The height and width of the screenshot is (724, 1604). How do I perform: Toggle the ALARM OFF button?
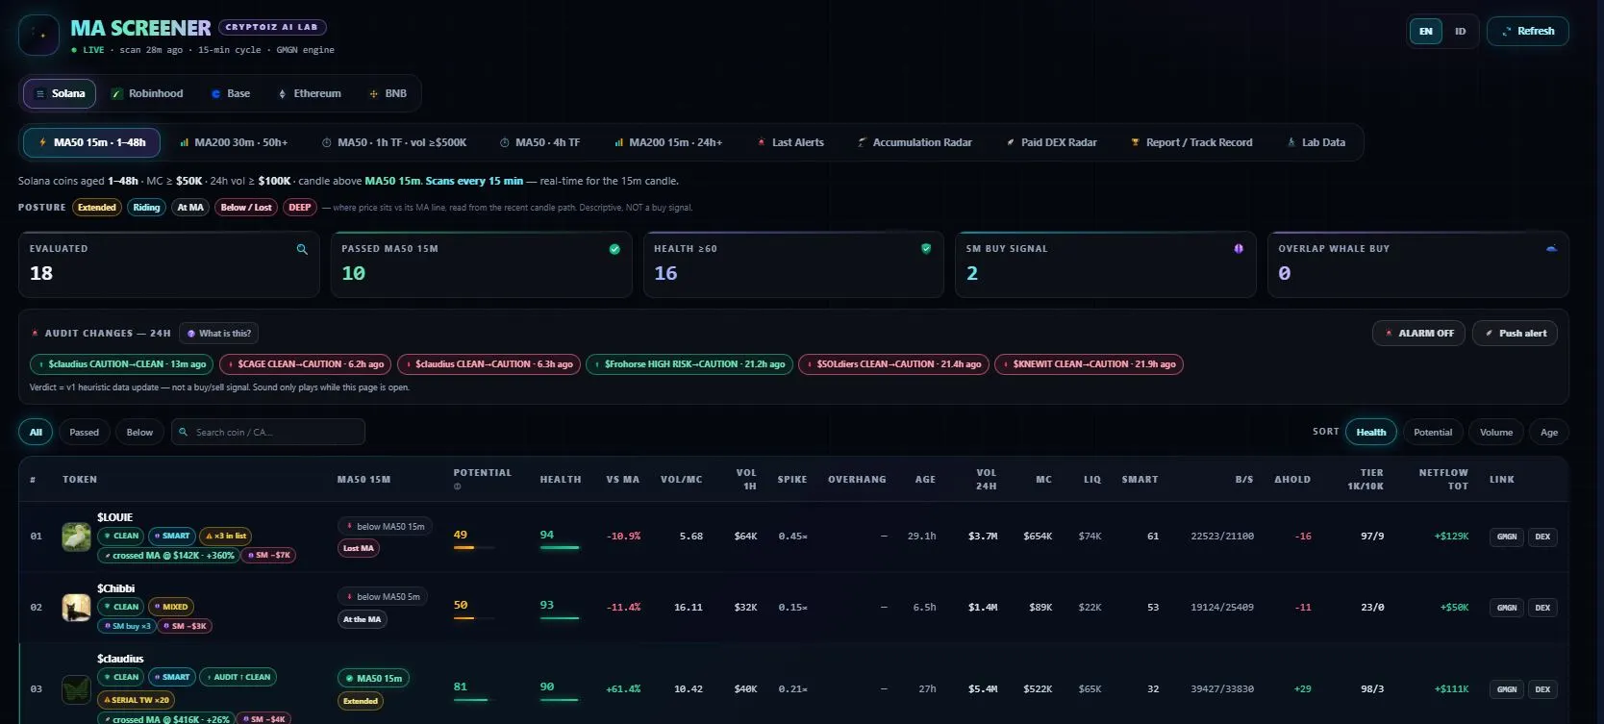(1418, 334)
